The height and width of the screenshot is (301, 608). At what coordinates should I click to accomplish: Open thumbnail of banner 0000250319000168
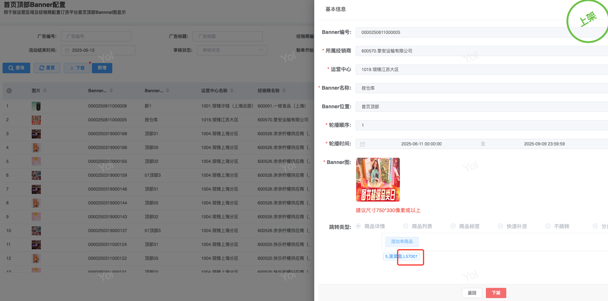[36, 134]
